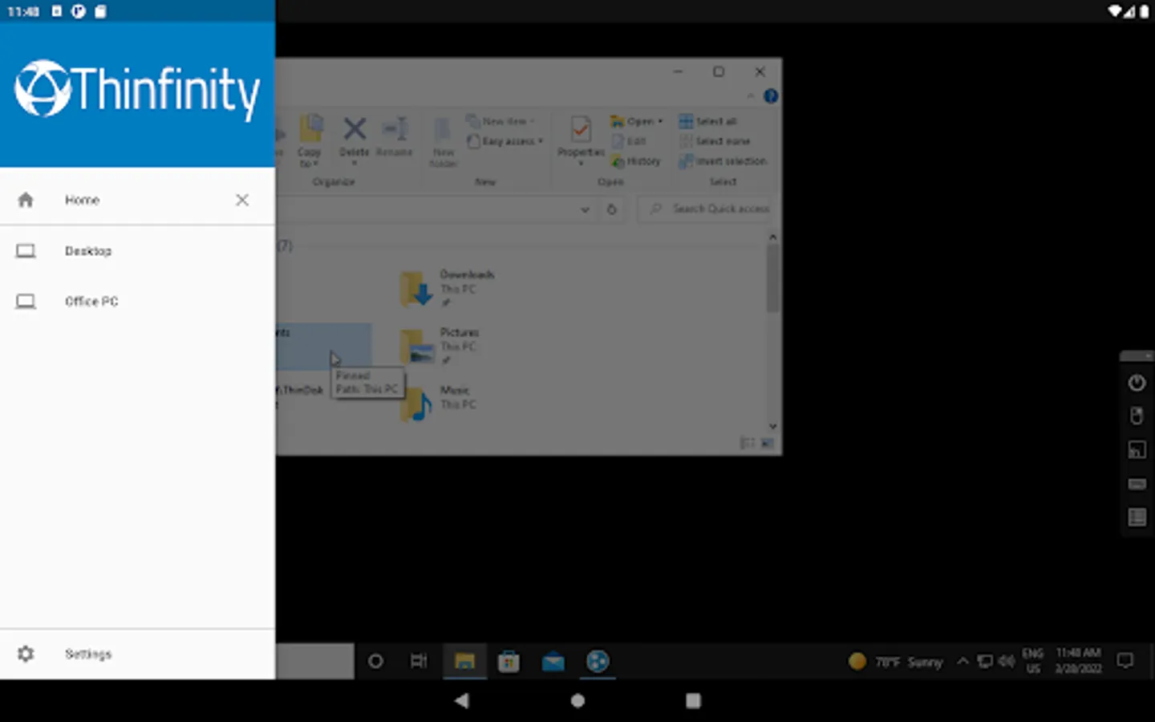Click the Sunny weather widget on taskbar
The image size is (1155, 722).
(895, 662)
